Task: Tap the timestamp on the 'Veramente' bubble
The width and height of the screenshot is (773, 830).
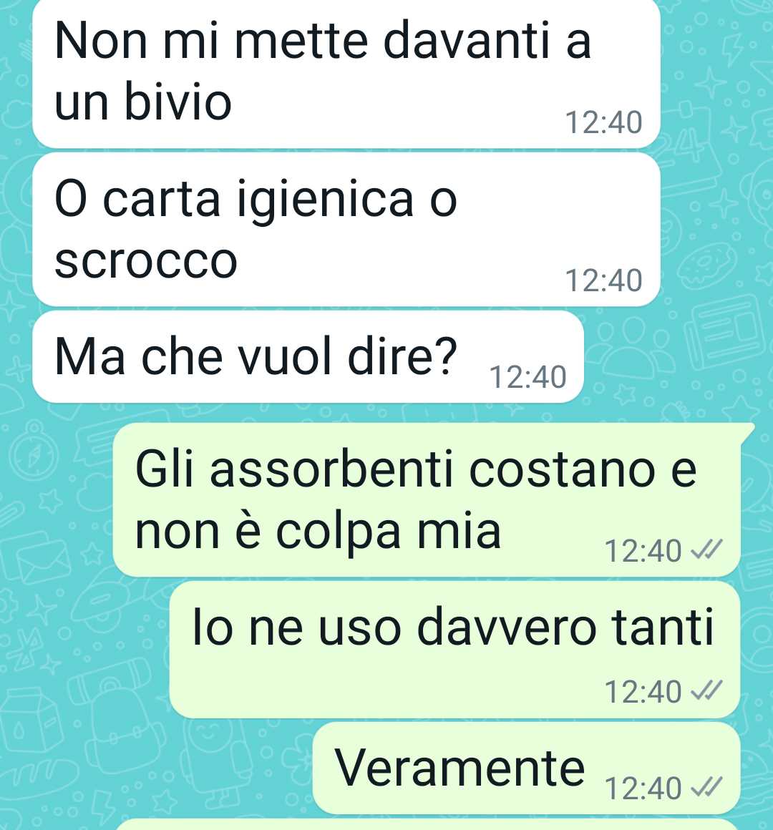Action: pos(643,788)
